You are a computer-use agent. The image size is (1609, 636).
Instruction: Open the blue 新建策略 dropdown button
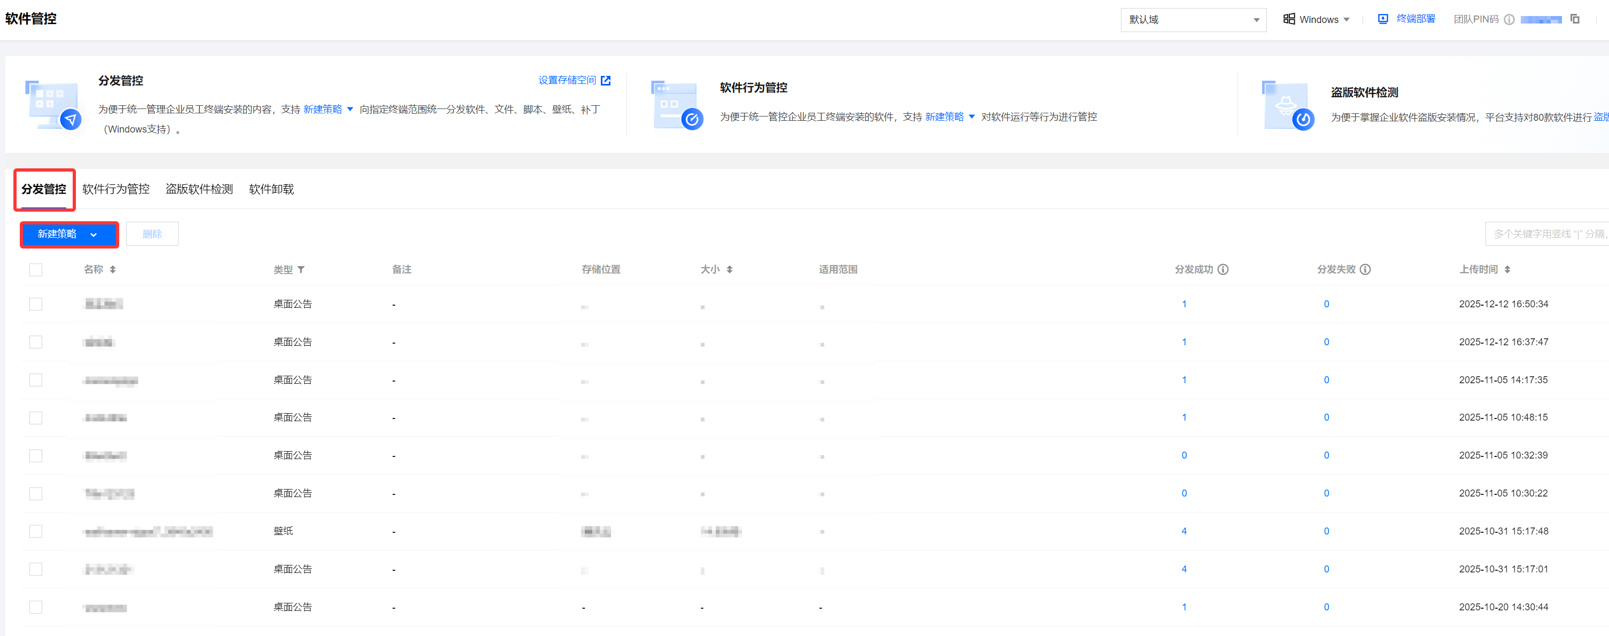[x=69, y=234]
